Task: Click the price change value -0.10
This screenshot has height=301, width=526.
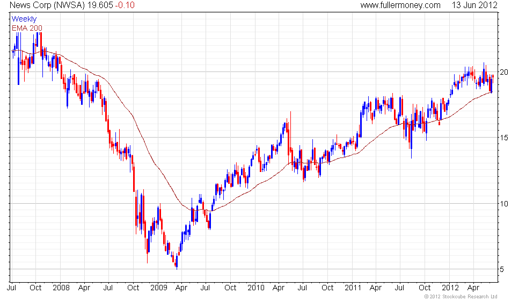Action: (125, 5)
